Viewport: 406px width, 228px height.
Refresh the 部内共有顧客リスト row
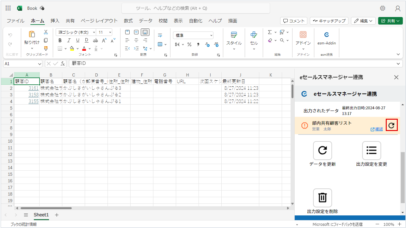pyautogui.click(x=391, y=126)
